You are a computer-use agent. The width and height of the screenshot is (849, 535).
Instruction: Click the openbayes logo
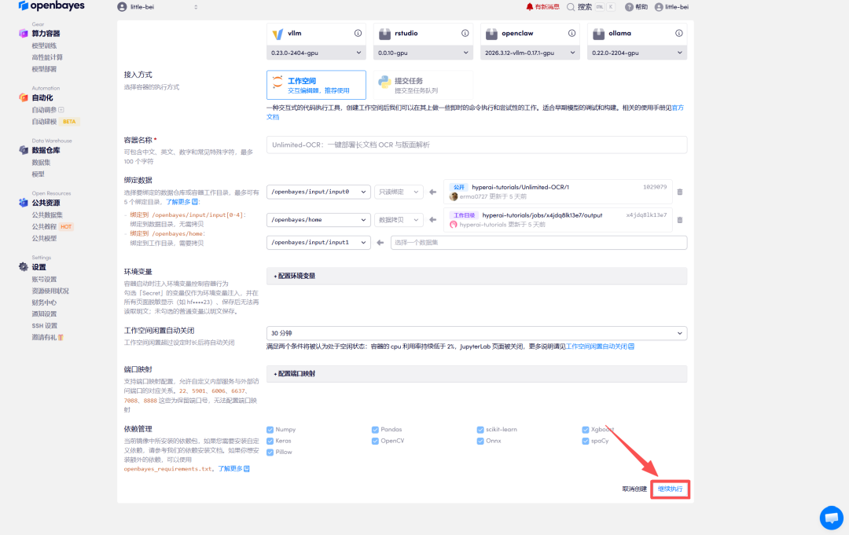point(51,6)
